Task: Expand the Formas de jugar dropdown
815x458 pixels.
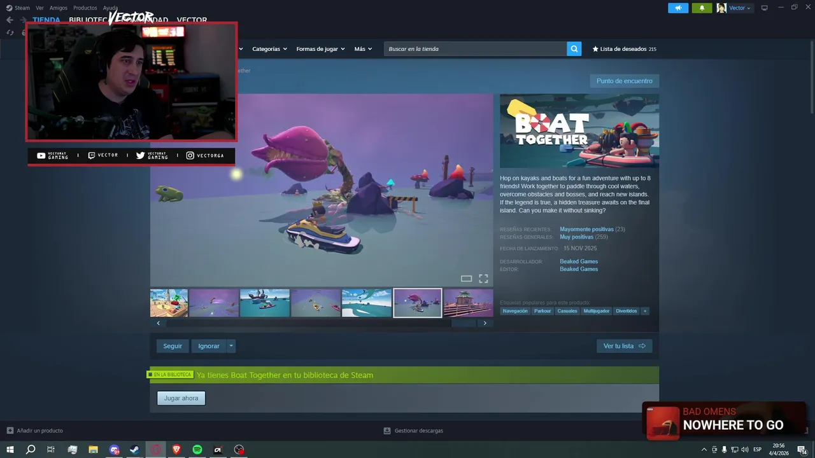Action: 320,49
